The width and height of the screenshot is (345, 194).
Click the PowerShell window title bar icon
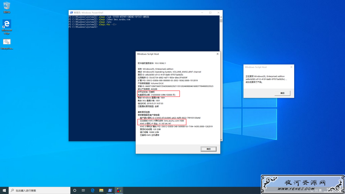click(71, 13)
